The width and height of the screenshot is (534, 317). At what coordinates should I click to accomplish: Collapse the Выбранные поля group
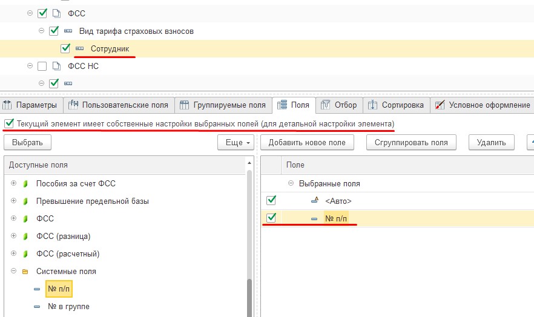pos(291,183)
